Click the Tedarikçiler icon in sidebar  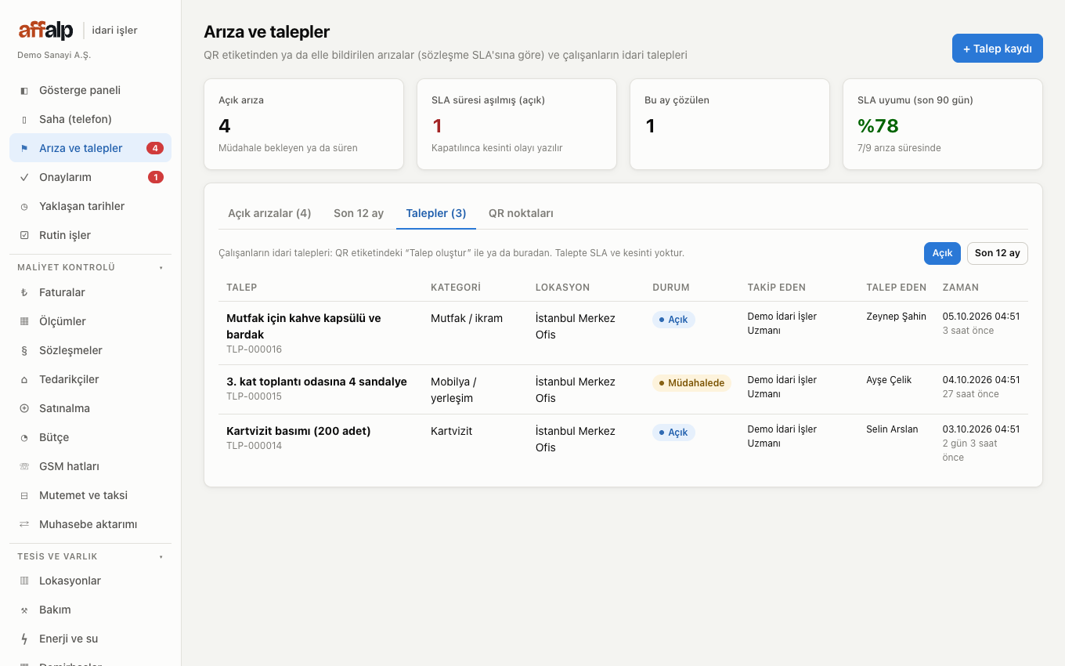[24, 379]
